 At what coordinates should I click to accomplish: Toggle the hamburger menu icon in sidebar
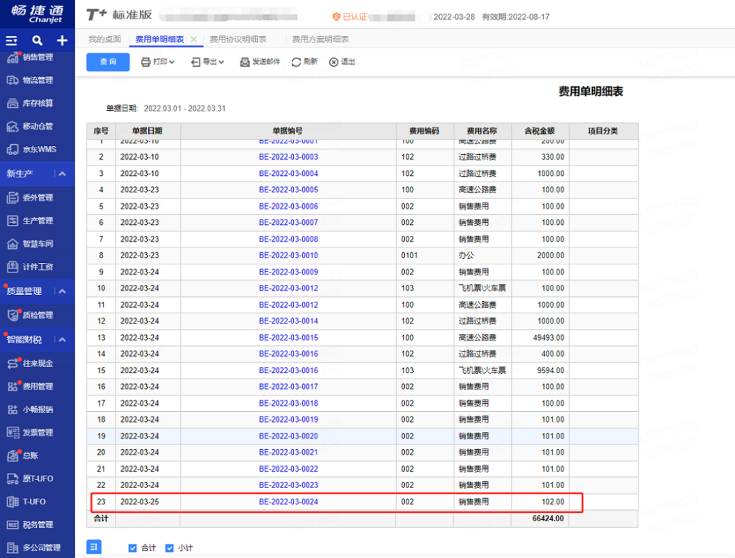click(12, 41)
